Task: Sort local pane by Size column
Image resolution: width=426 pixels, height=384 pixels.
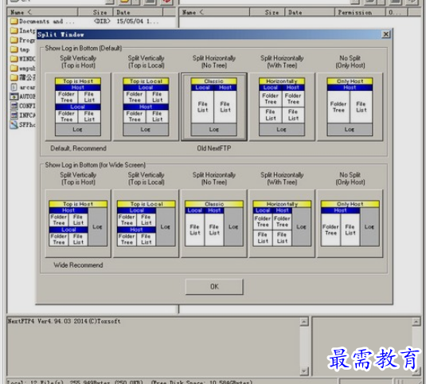Action: click(96, 12)
